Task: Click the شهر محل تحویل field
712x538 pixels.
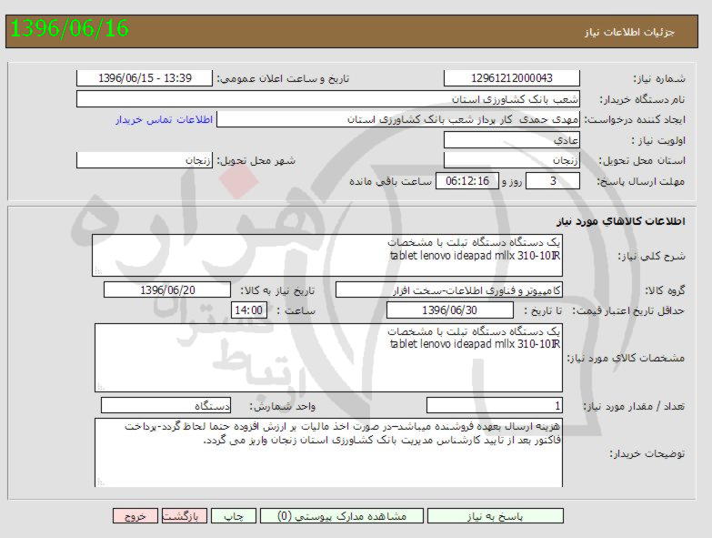Action: tap(144, 160)
